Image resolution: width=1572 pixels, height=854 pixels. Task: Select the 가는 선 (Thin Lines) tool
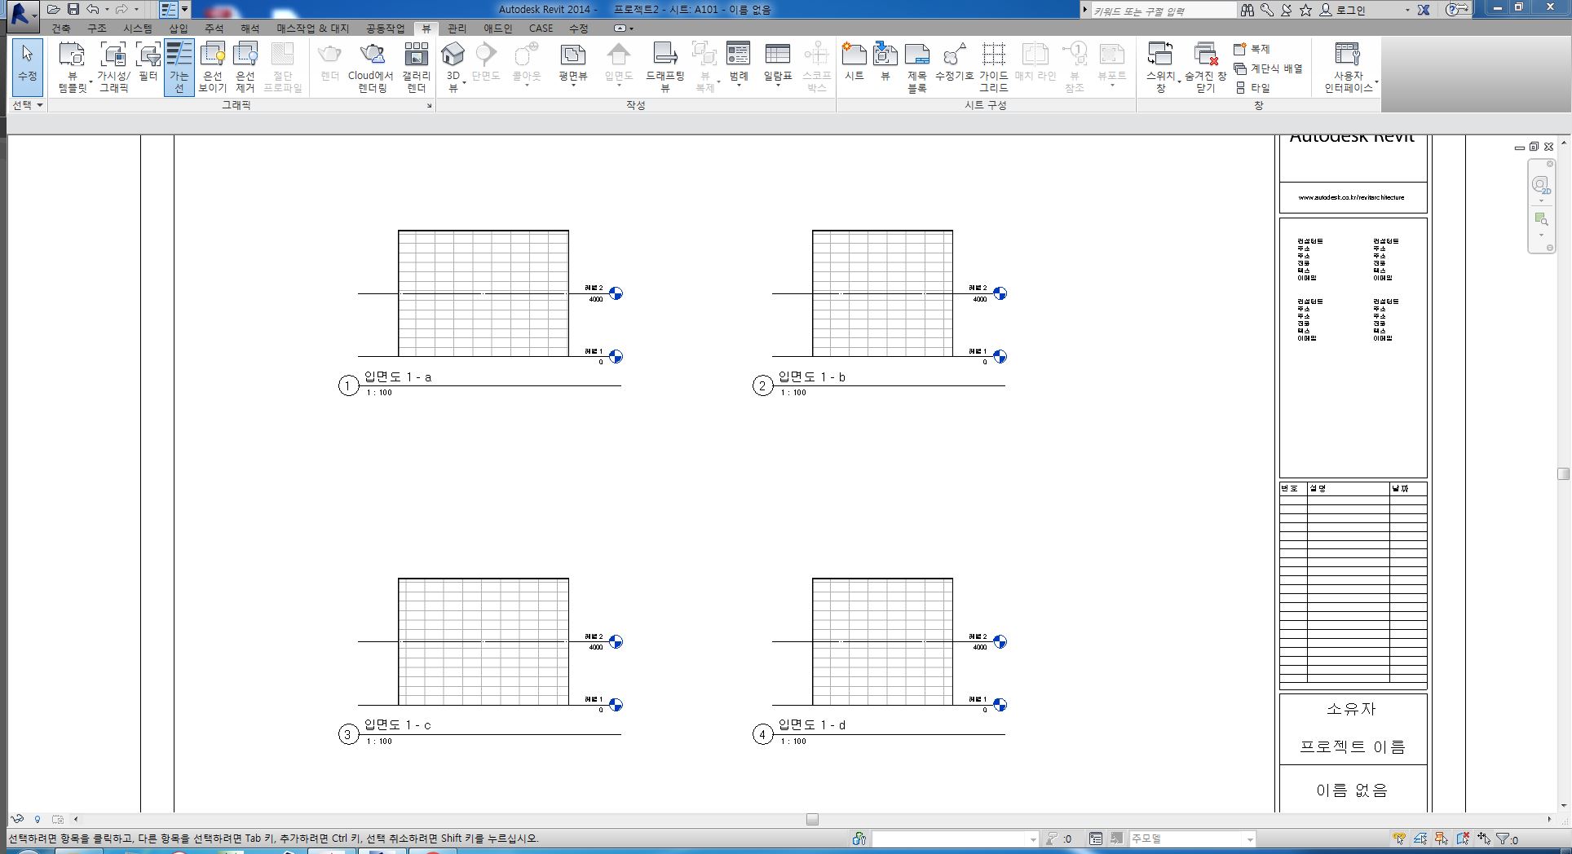[179, 65]
